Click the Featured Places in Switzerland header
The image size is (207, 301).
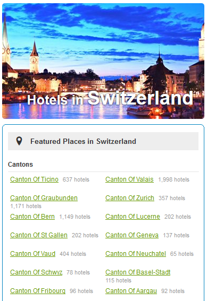103,141
